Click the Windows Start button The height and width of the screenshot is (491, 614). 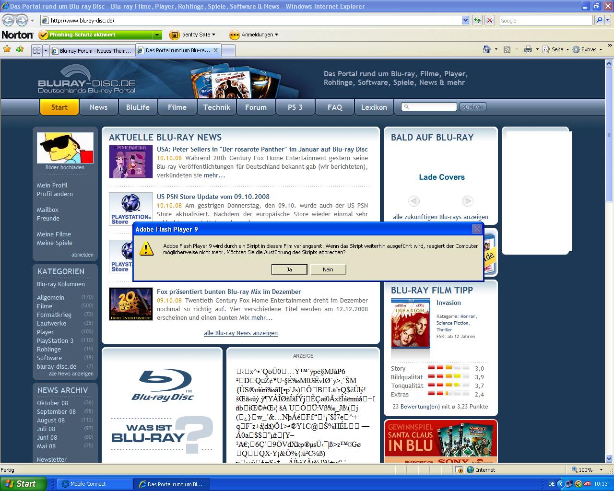tap(23, 484)
